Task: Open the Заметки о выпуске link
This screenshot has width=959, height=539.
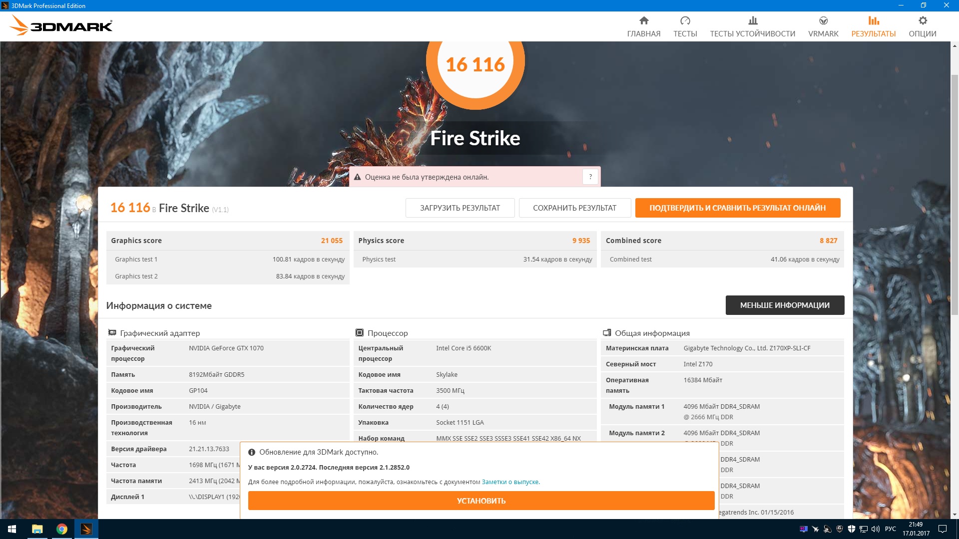Action: pos(510,482)
